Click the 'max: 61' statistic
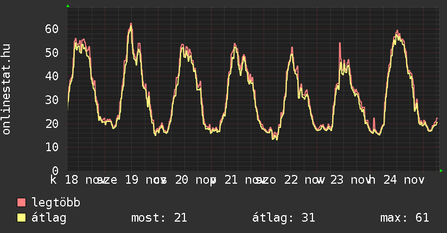Image resolution: width=447 pixels, height=233 pixels. (405, 218)
